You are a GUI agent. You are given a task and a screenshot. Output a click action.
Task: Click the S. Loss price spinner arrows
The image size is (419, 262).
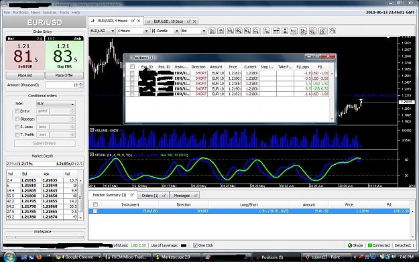tap(72, 127)
